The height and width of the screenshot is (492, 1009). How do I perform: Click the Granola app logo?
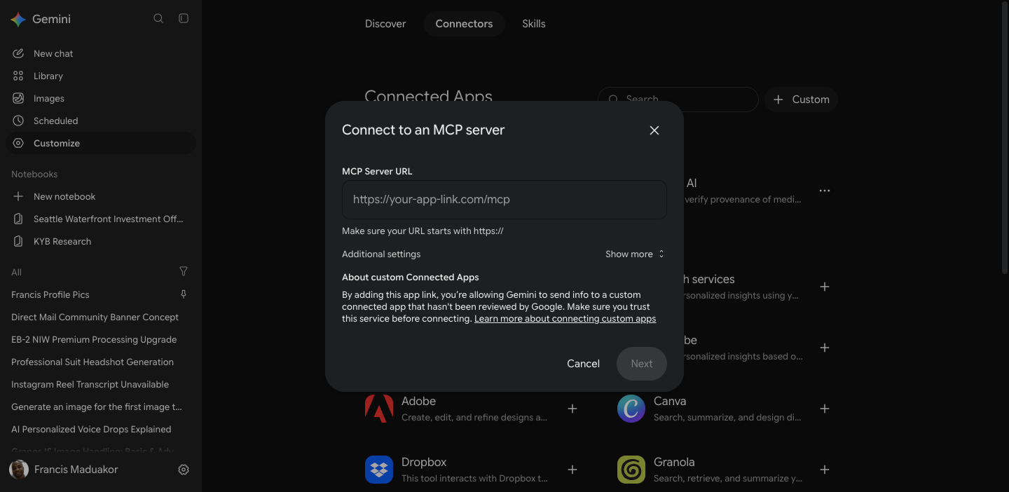click(631, 470)
